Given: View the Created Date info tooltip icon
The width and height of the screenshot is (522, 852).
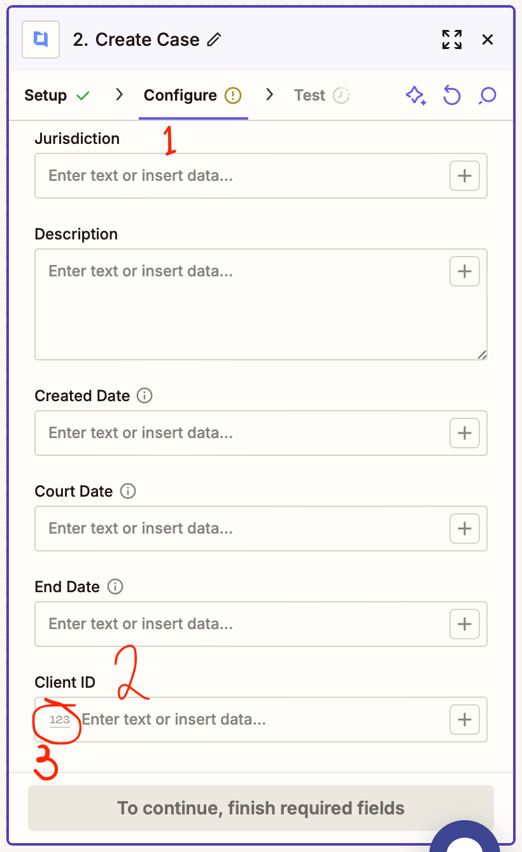Looking at the screenshot, I should (x=145, y=395).
